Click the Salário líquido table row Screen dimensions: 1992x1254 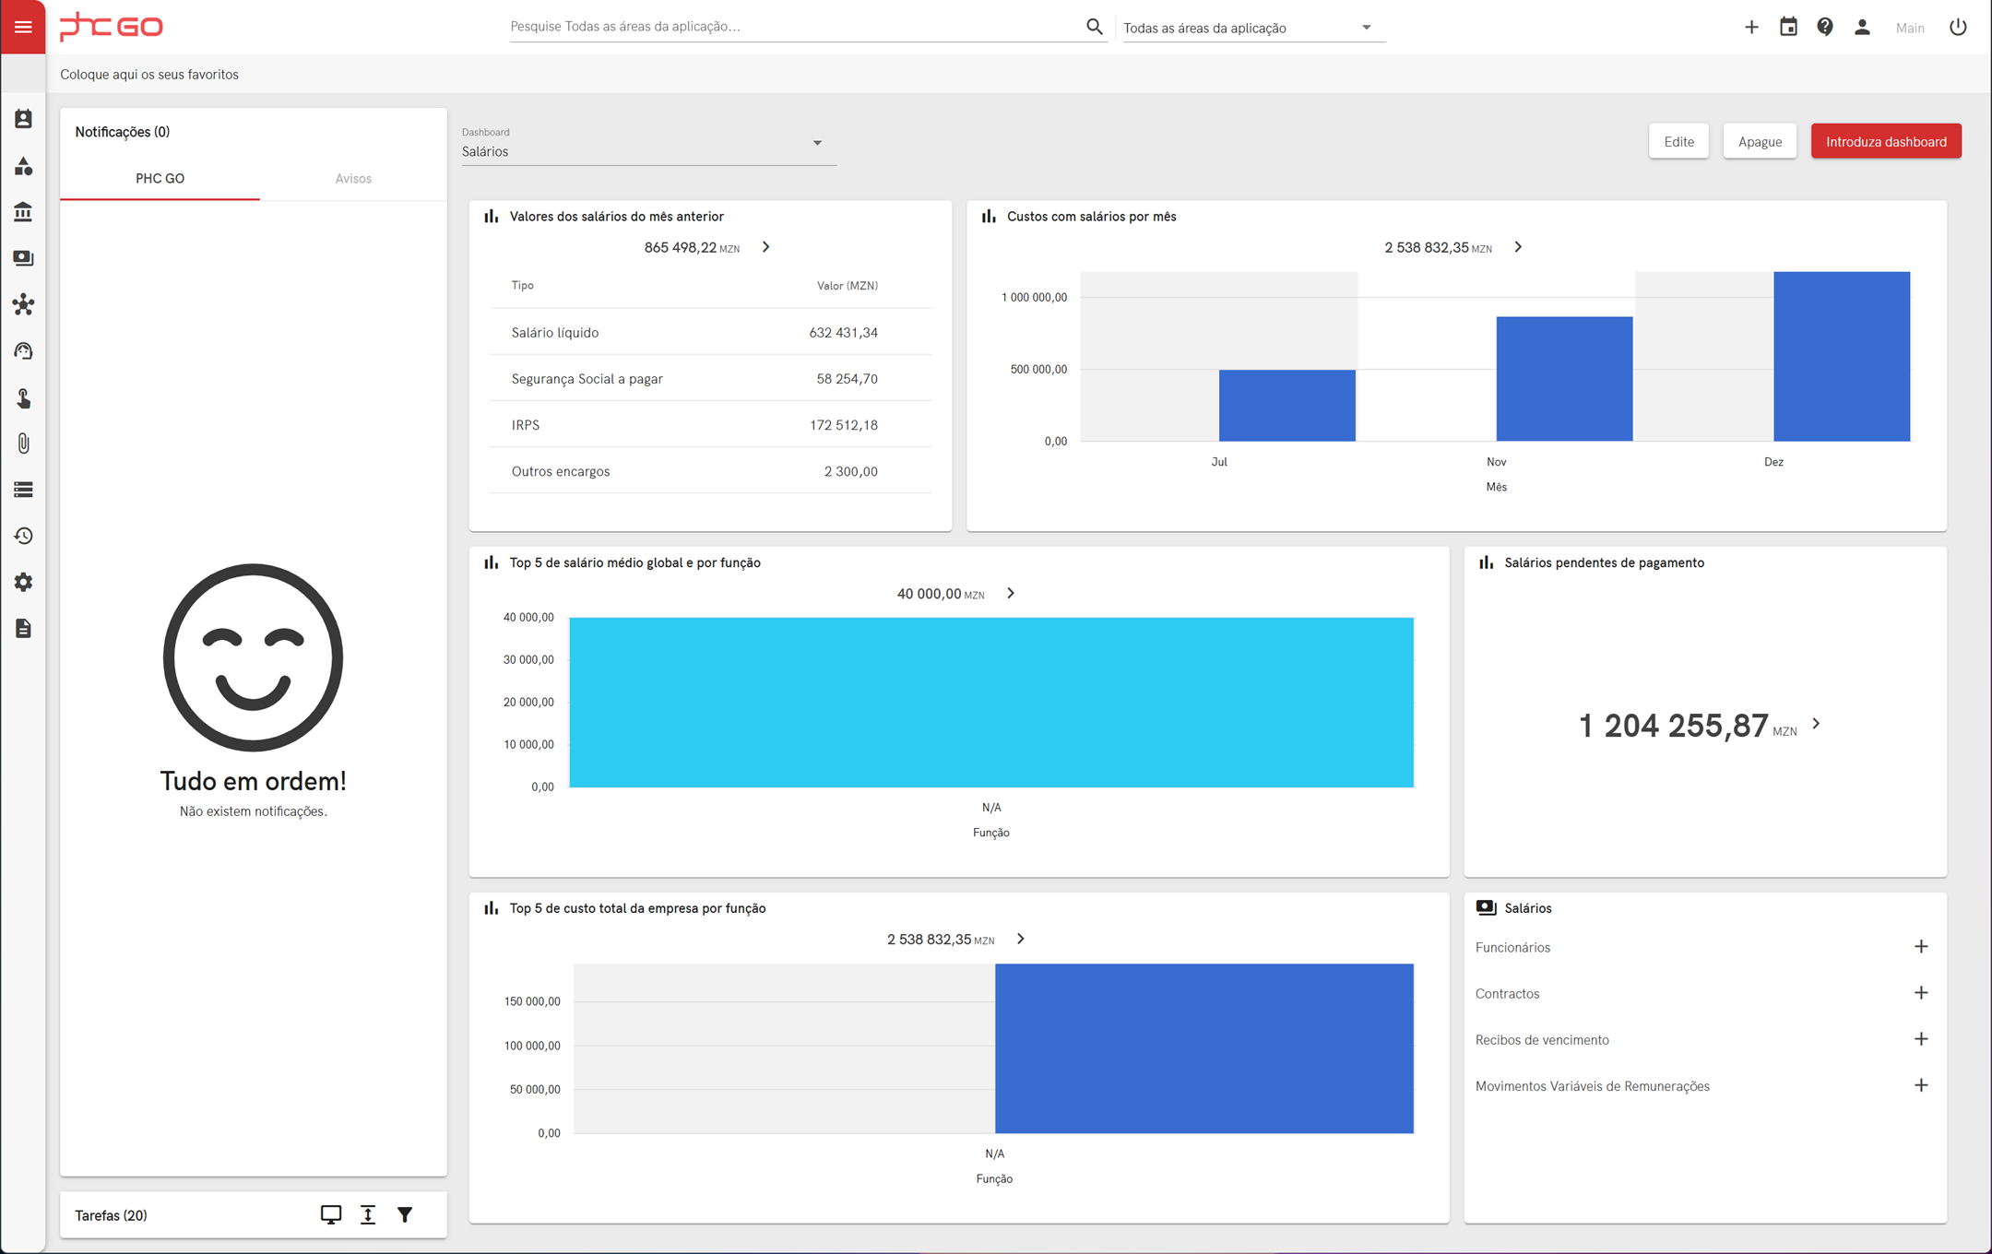710,332
